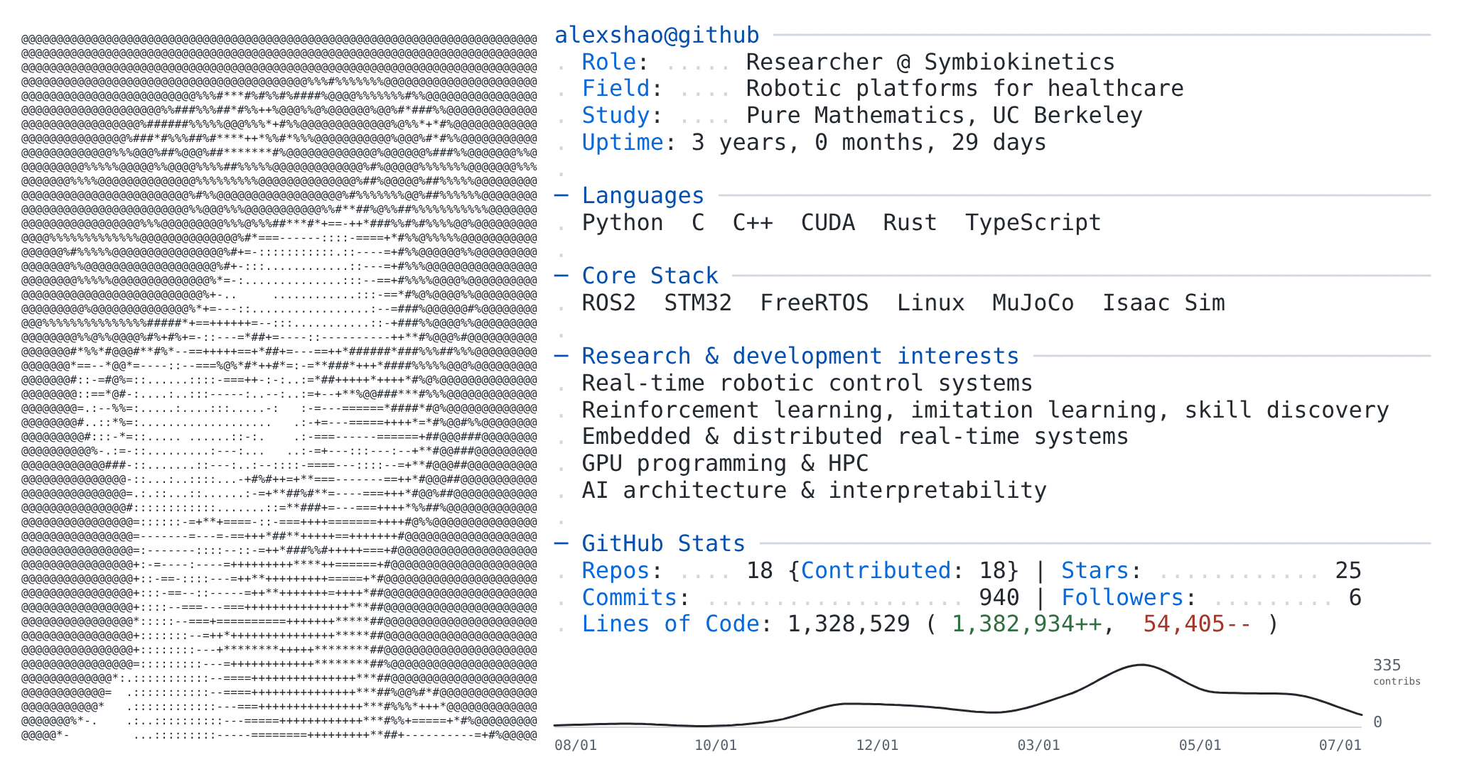The width and height of the screenshot is (1457, 767).
Task: Select the Uptime label
Action: pyautogui.click(x=623, y=142)
